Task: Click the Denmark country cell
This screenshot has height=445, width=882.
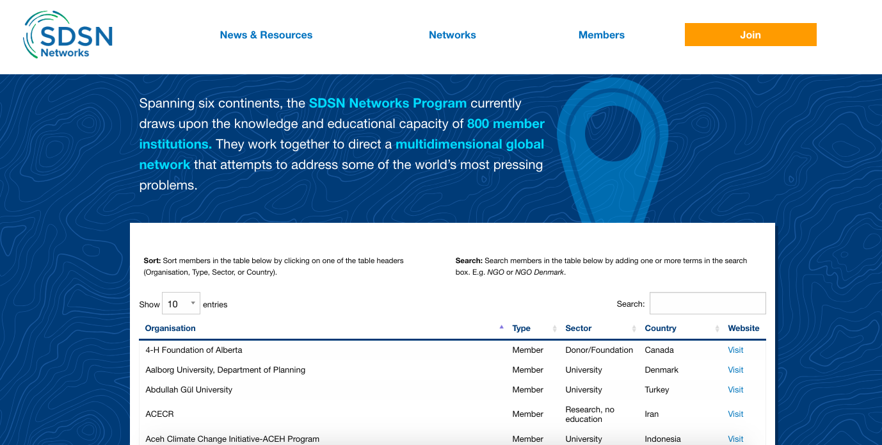Action: 662,370
